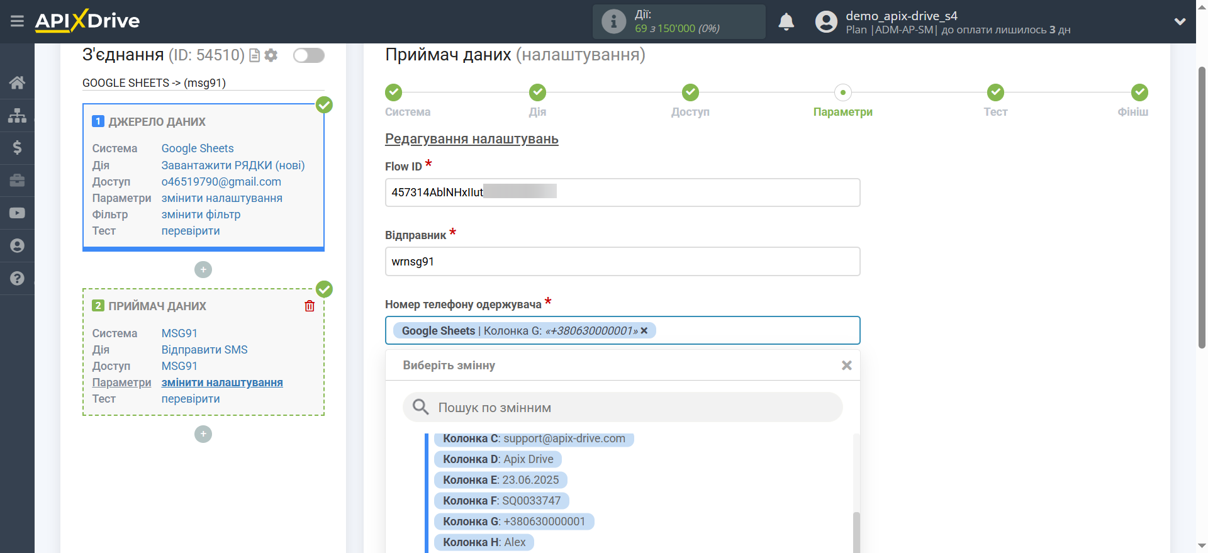Open the o46519790@gmail.com access link
Image resolution: width=1208 pixels, height=553 pixels.
[x=221, y=182]
